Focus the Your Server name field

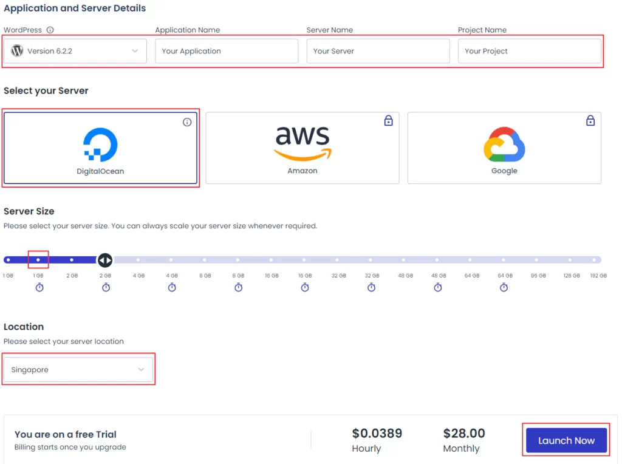coord(378,51)
